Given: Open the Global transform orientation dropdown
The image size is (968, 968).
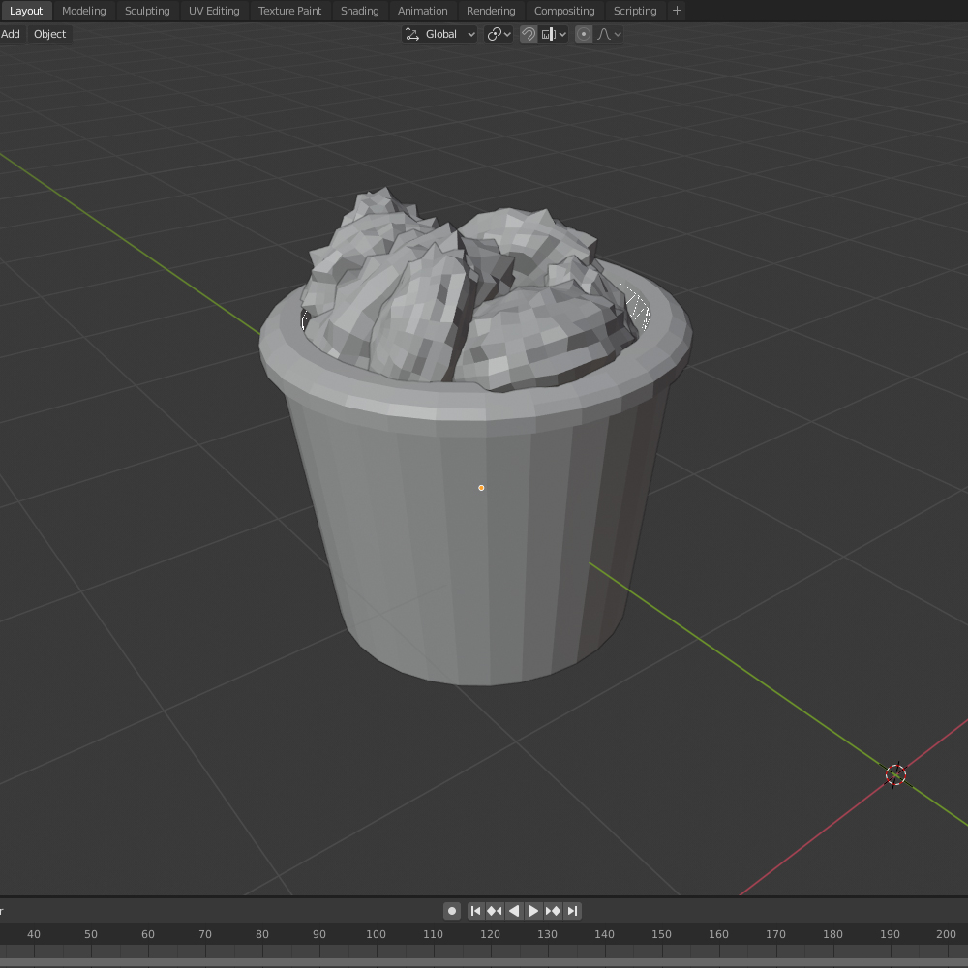Looking at the screenshot, I should point(440,34).
